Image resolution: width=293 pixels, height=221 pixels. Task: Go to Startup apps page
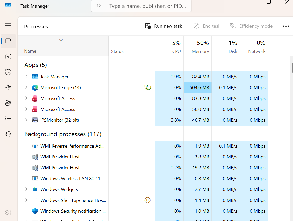pos(8,87)
